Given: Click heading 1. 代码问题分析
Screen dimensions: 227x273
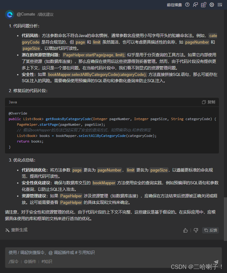Looking at the screenshot, I should [24, 26].
